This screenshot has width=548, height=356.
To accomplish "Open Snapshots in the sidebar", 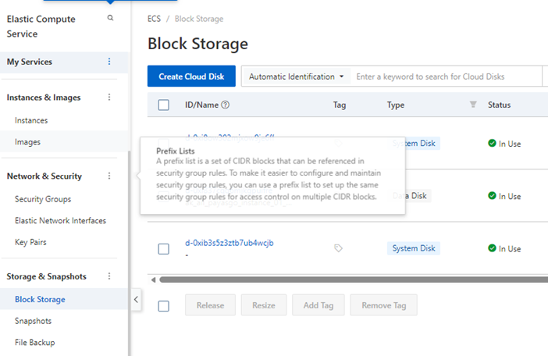I will [34, 321].
